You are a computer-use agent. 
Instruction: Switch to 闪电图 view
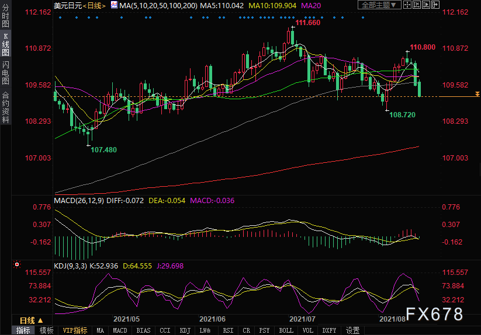pyautogui.click(x=5, y=72)
